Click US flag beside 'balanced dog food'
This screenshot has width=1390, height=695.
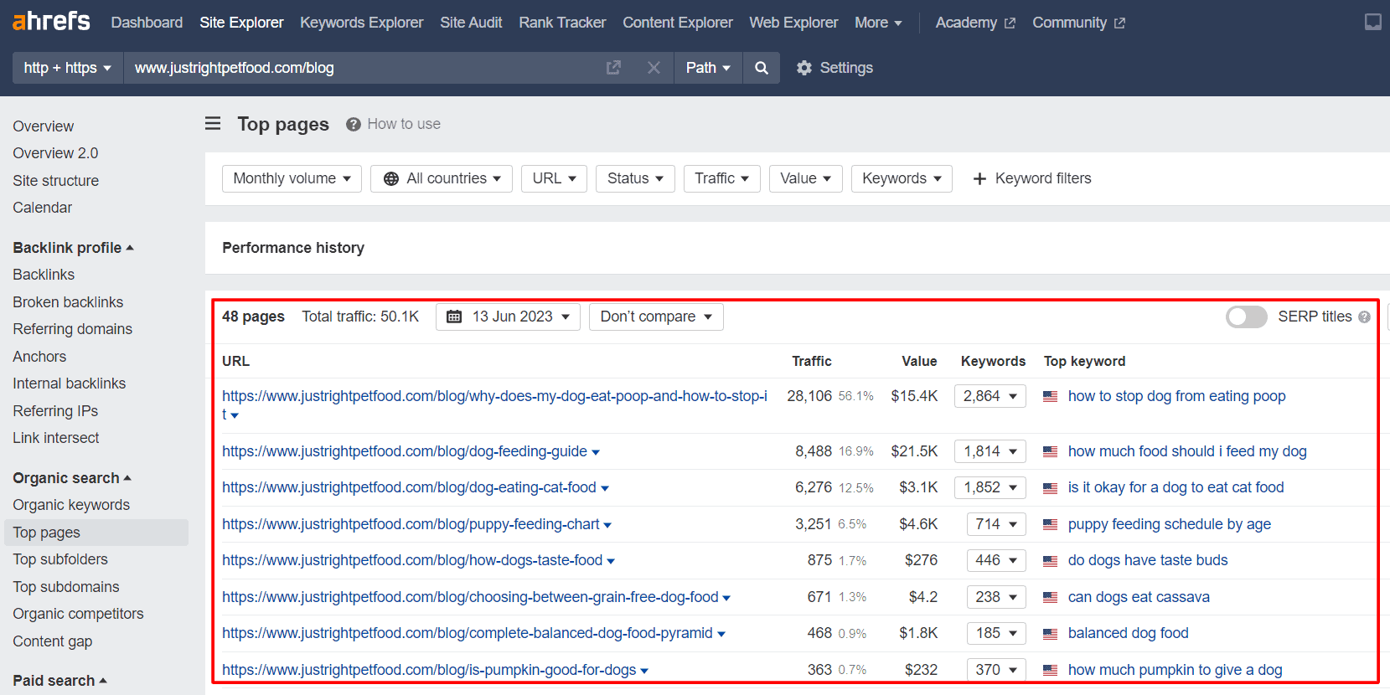1050,633
